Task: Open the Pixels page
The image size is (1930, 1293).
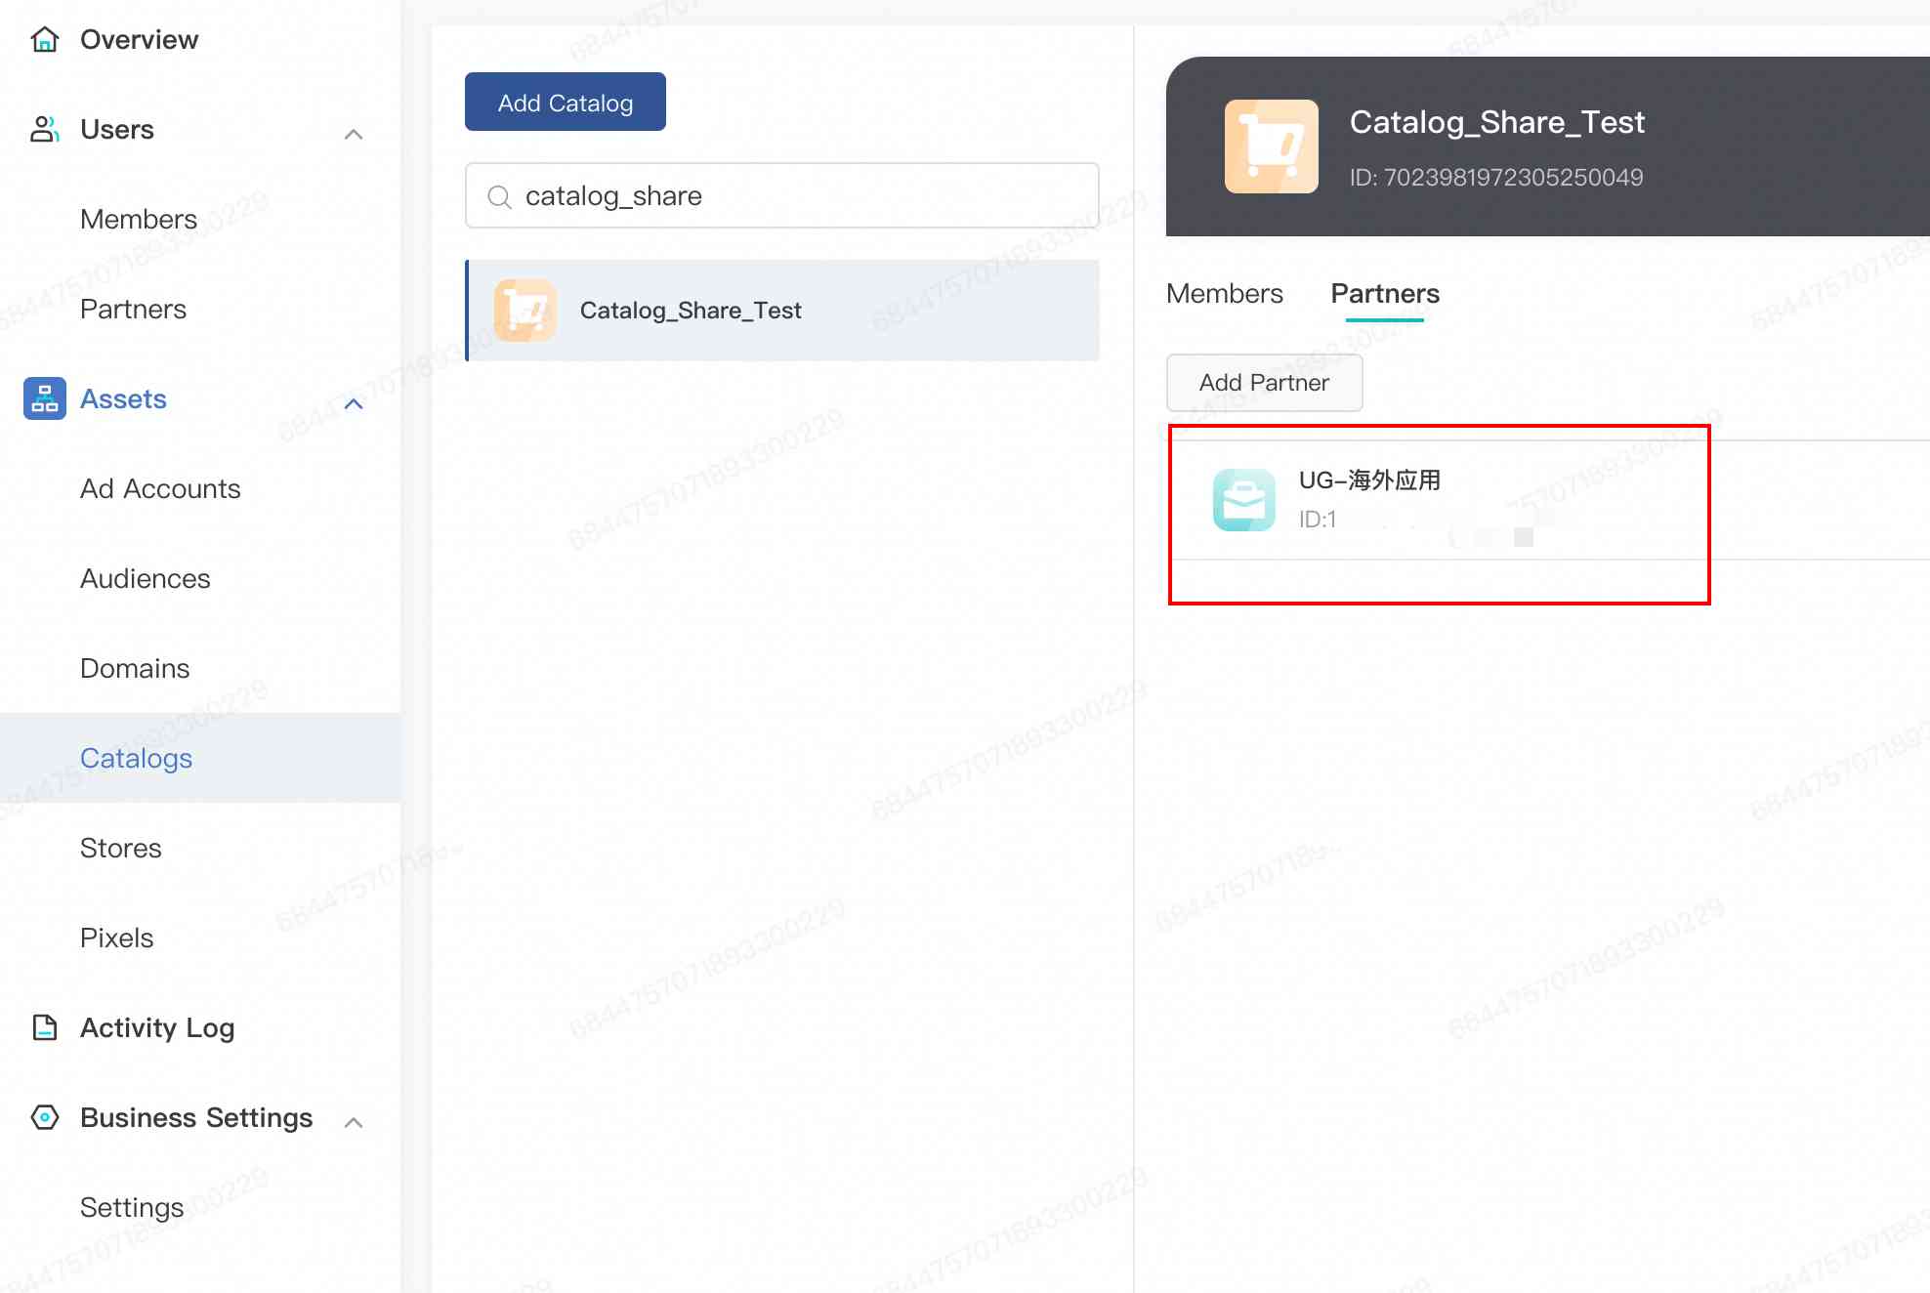Action: tap(116, 938)
